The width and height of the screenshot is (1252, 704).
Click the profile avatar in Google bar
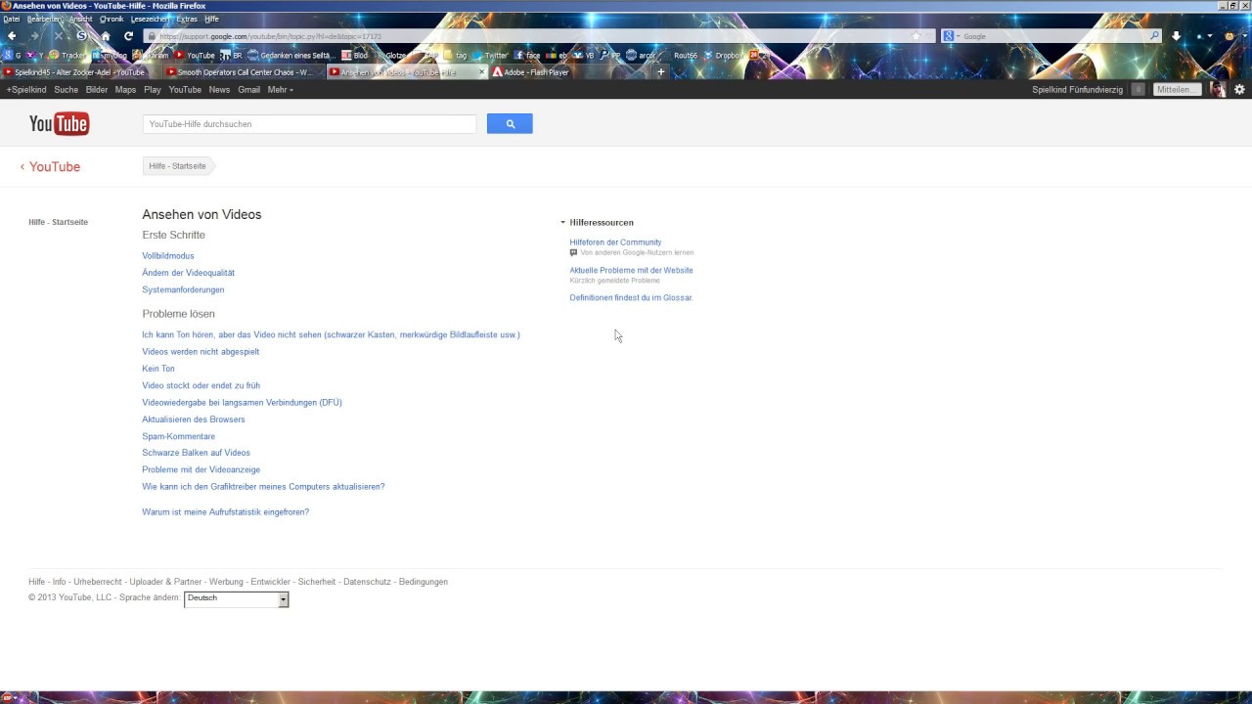pos(1218,89)
